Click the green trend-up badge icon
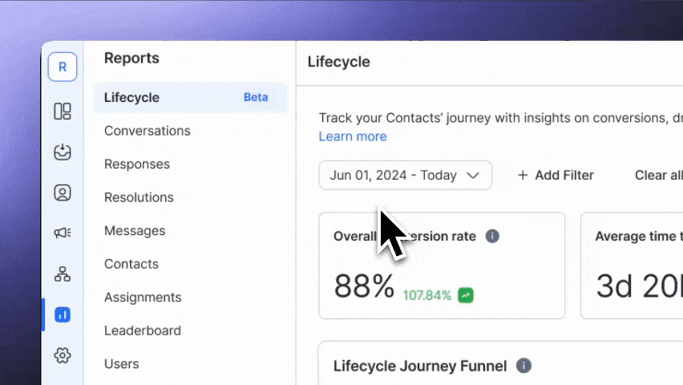The height and width of the screenshot is (385, 683). [x=466, y=295]
